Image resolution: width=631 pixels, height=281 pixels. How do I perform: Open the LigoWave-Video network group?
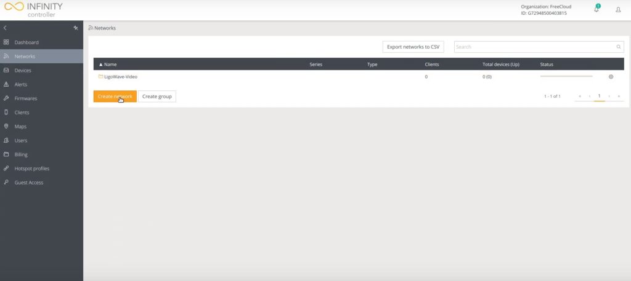click(x=121, y=77)
